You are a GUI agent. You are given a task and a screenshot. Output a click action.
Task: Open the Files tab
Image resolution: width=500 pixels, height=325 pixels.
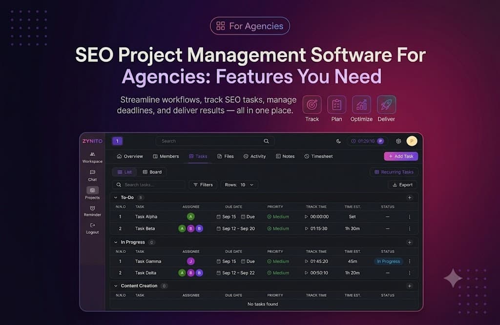click(226, 156)
